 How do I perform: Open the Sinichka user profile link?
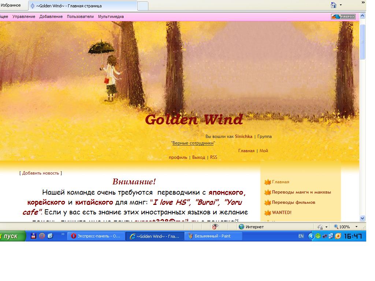click(x=244, y=136)
